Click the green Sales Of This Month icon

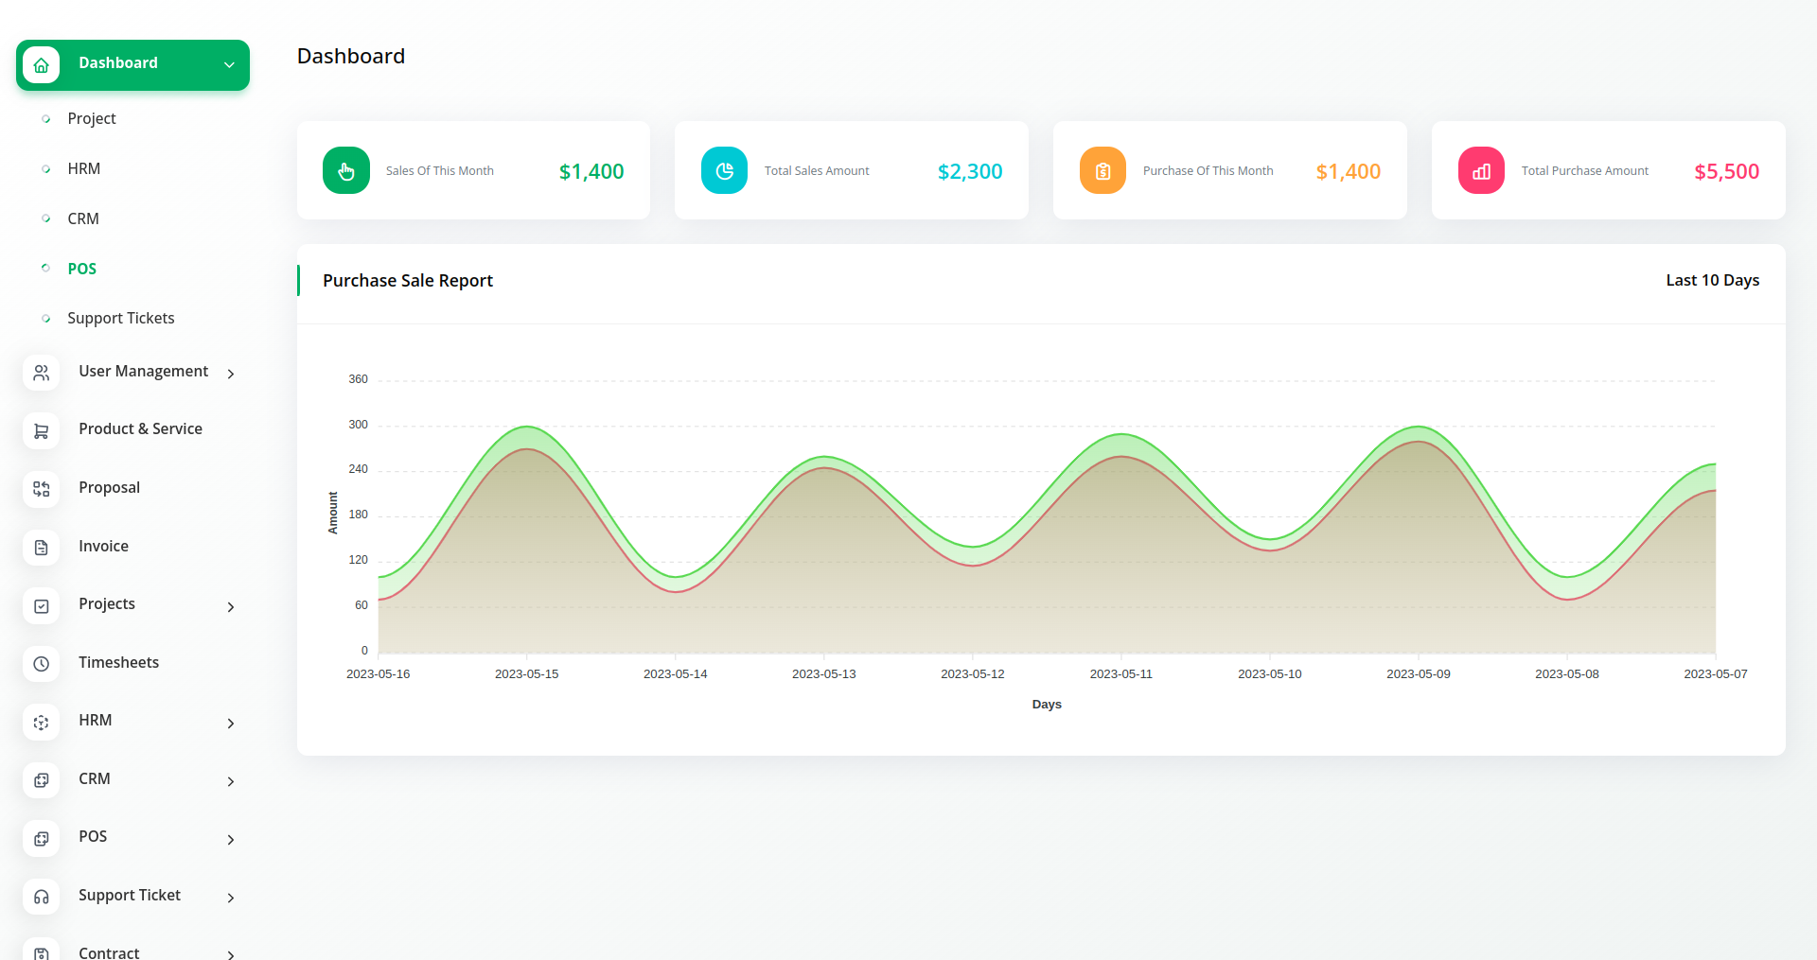[345, 170]
